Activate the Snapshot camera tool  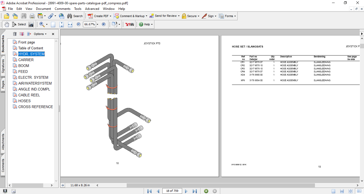31,24
